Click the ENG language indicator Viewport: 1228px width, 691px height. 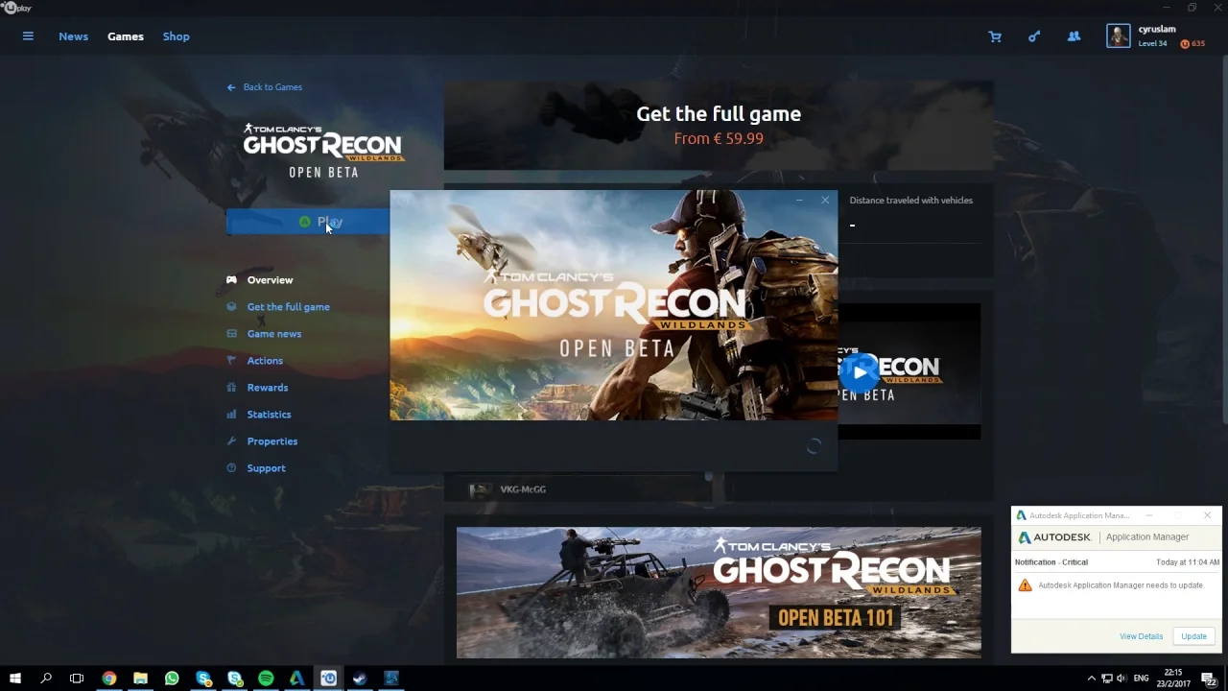(x=1141, y=679)
